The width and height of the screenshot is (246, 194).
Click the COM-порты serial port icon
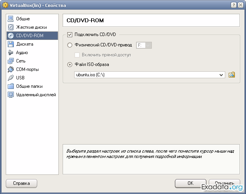tap(11, 69)
